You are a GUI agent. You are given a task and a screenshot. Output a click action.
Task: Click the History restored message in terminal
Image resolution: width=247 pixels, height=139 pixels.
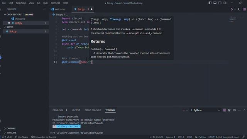click(x=66, y=126)
